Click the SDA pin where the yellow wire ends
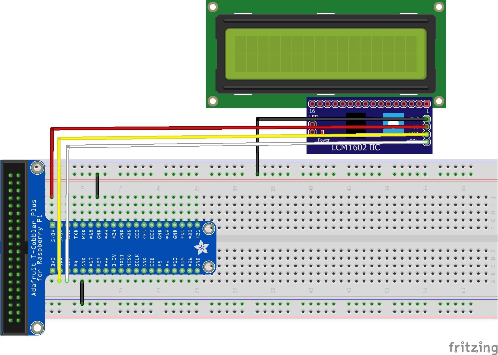The width and height of the screenshot is (498, 355). (x=426, y=134)
